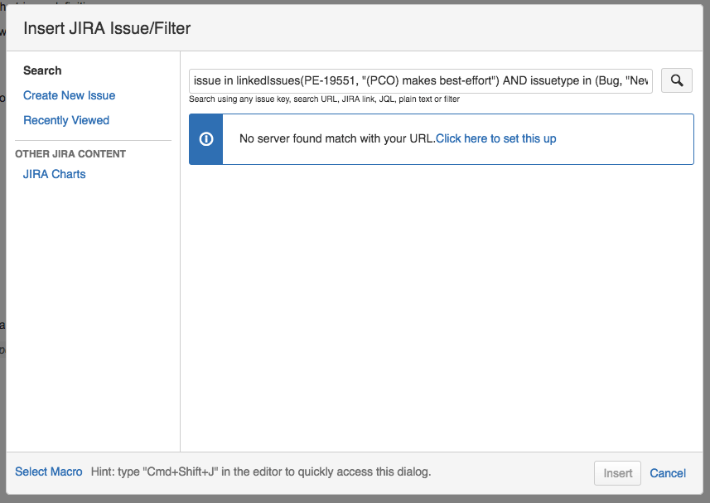
Task: Switch to Recently Viewed issues
Action: tap(66, 120)
